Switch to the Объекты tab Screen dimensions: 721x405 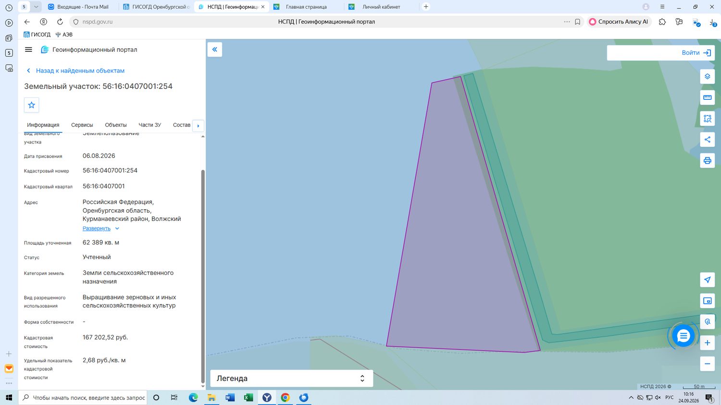coord(116,125)
